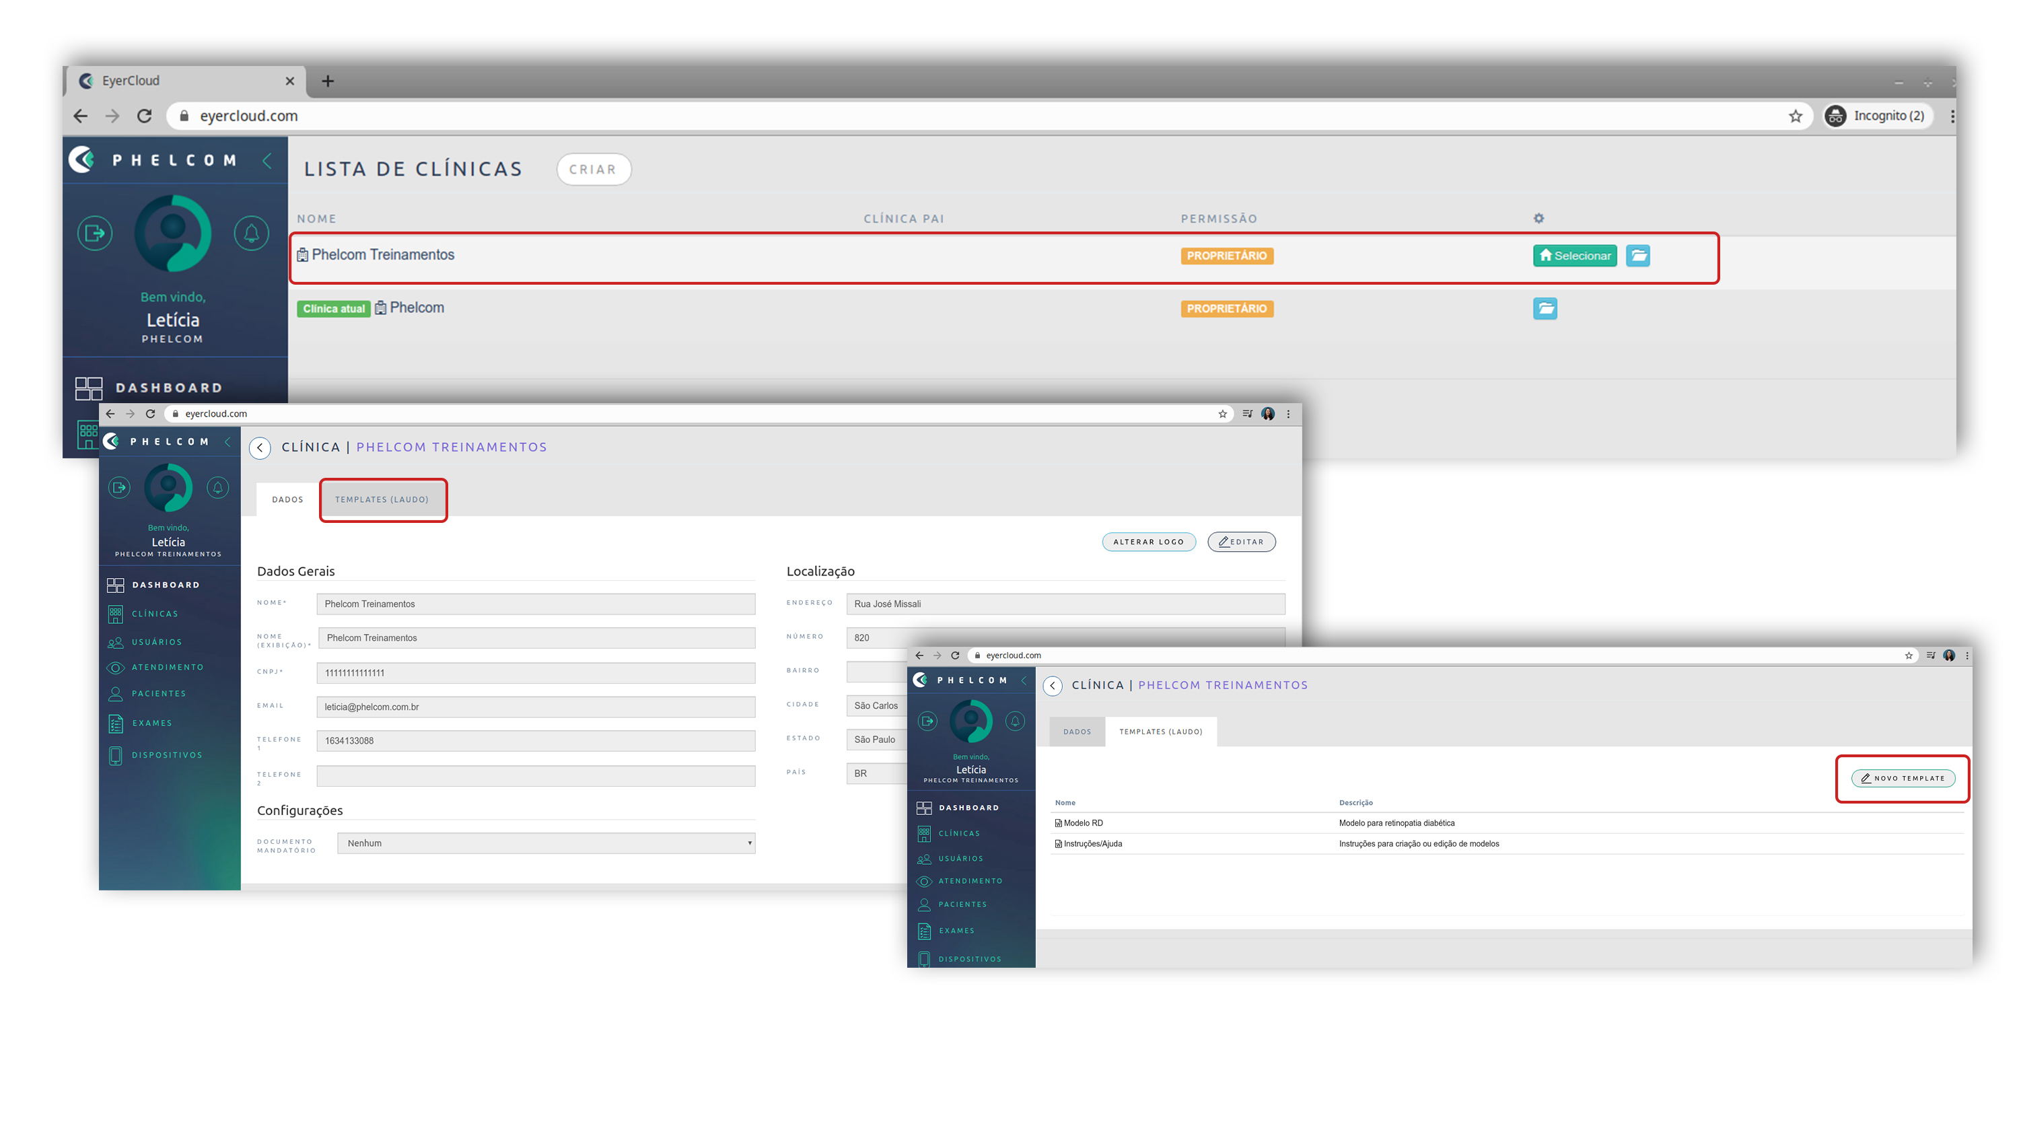
Task: Click bell icon in bottom-right window sidebar
Action: coord(1015,721)
